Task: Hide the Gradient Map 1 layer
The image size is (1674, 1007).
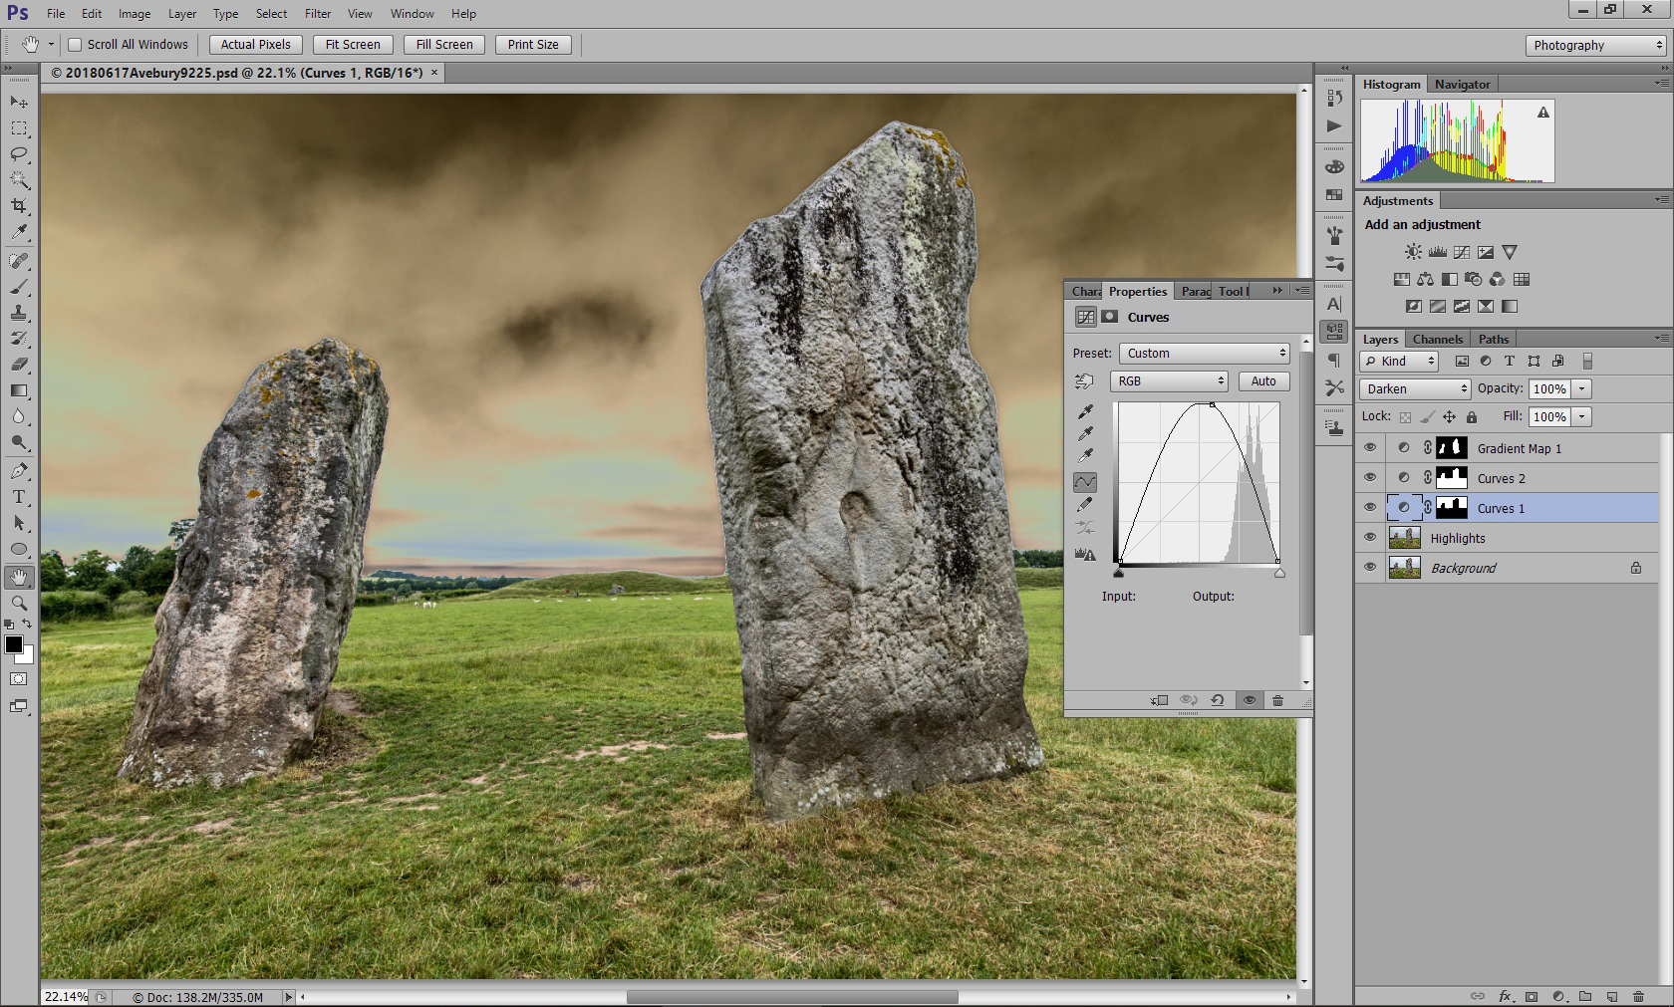Action: (x=1370, y=448)
